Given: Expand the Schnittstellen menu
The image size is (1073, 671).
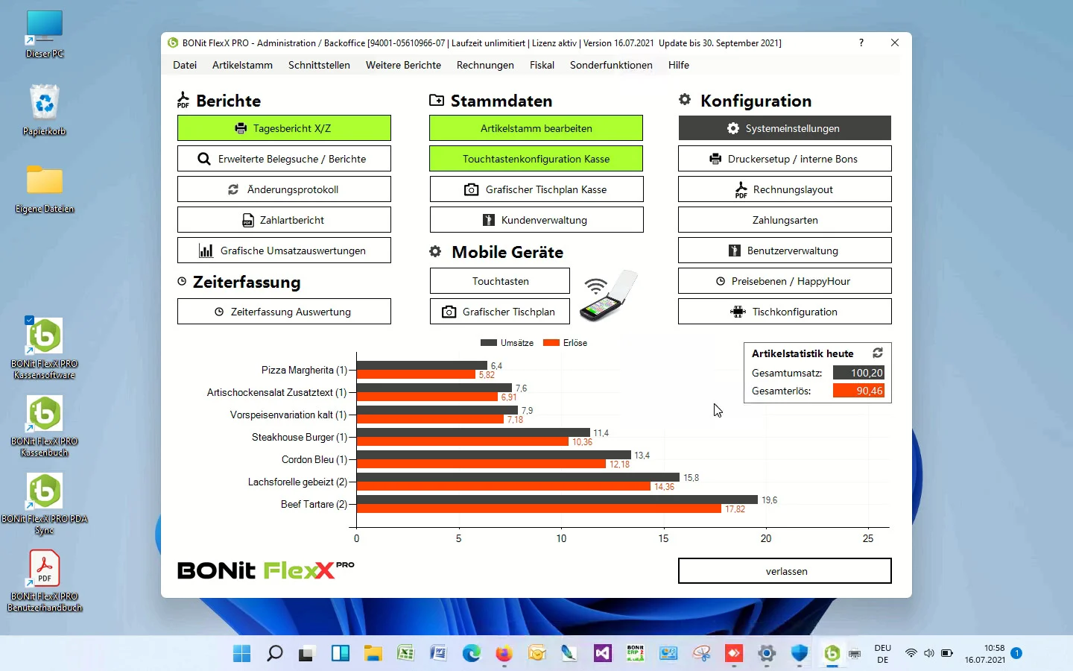Looking at the screenshot, I should tap(319, 66).
